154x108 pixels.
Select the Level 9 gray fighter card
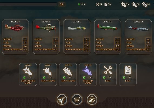77,37
